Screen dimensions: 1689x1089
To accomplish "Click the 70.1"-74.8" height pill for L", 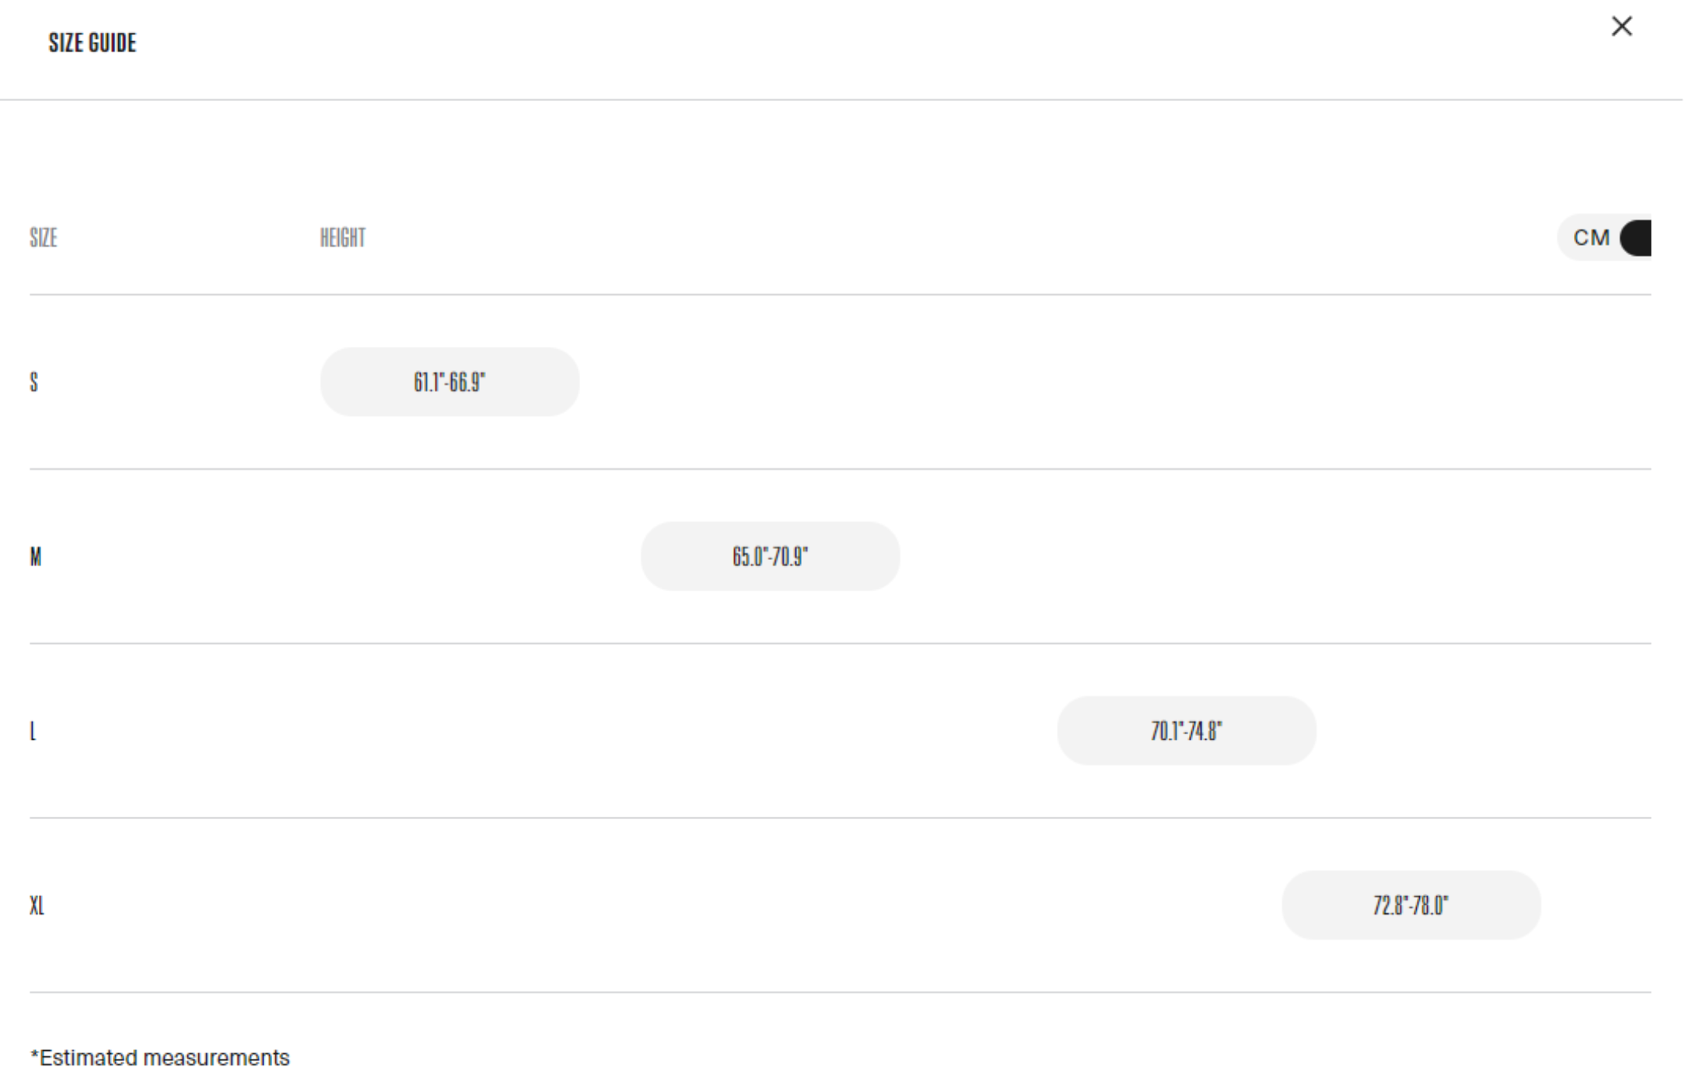I will coord(1186,731).
